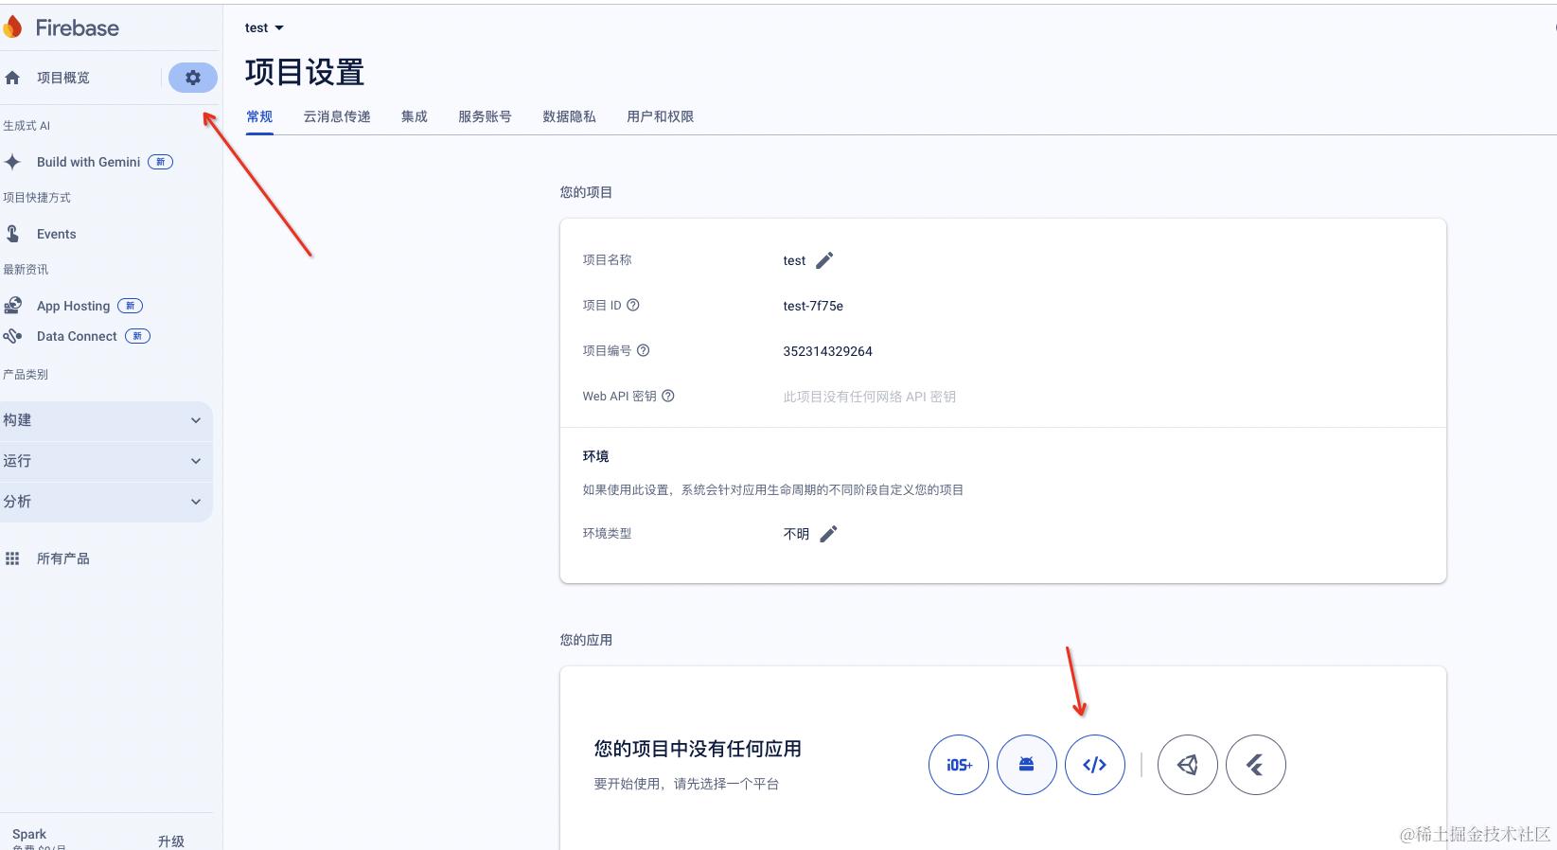Click the Spark plan label
This screenshot has width=1557, height=850.
coord(29,834)
